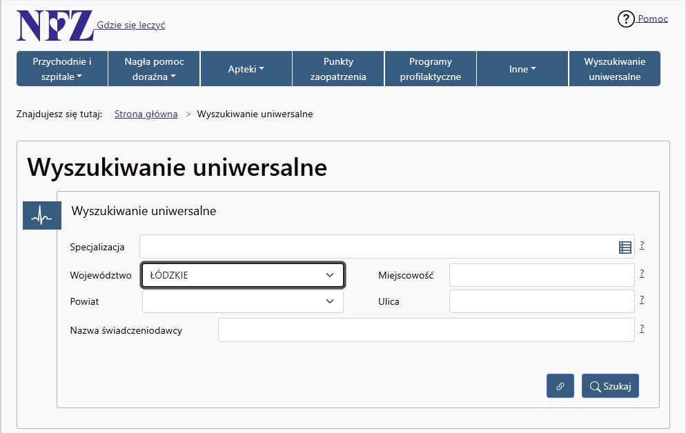
Task: Open the Inne menu
Action: coord(522,69)
